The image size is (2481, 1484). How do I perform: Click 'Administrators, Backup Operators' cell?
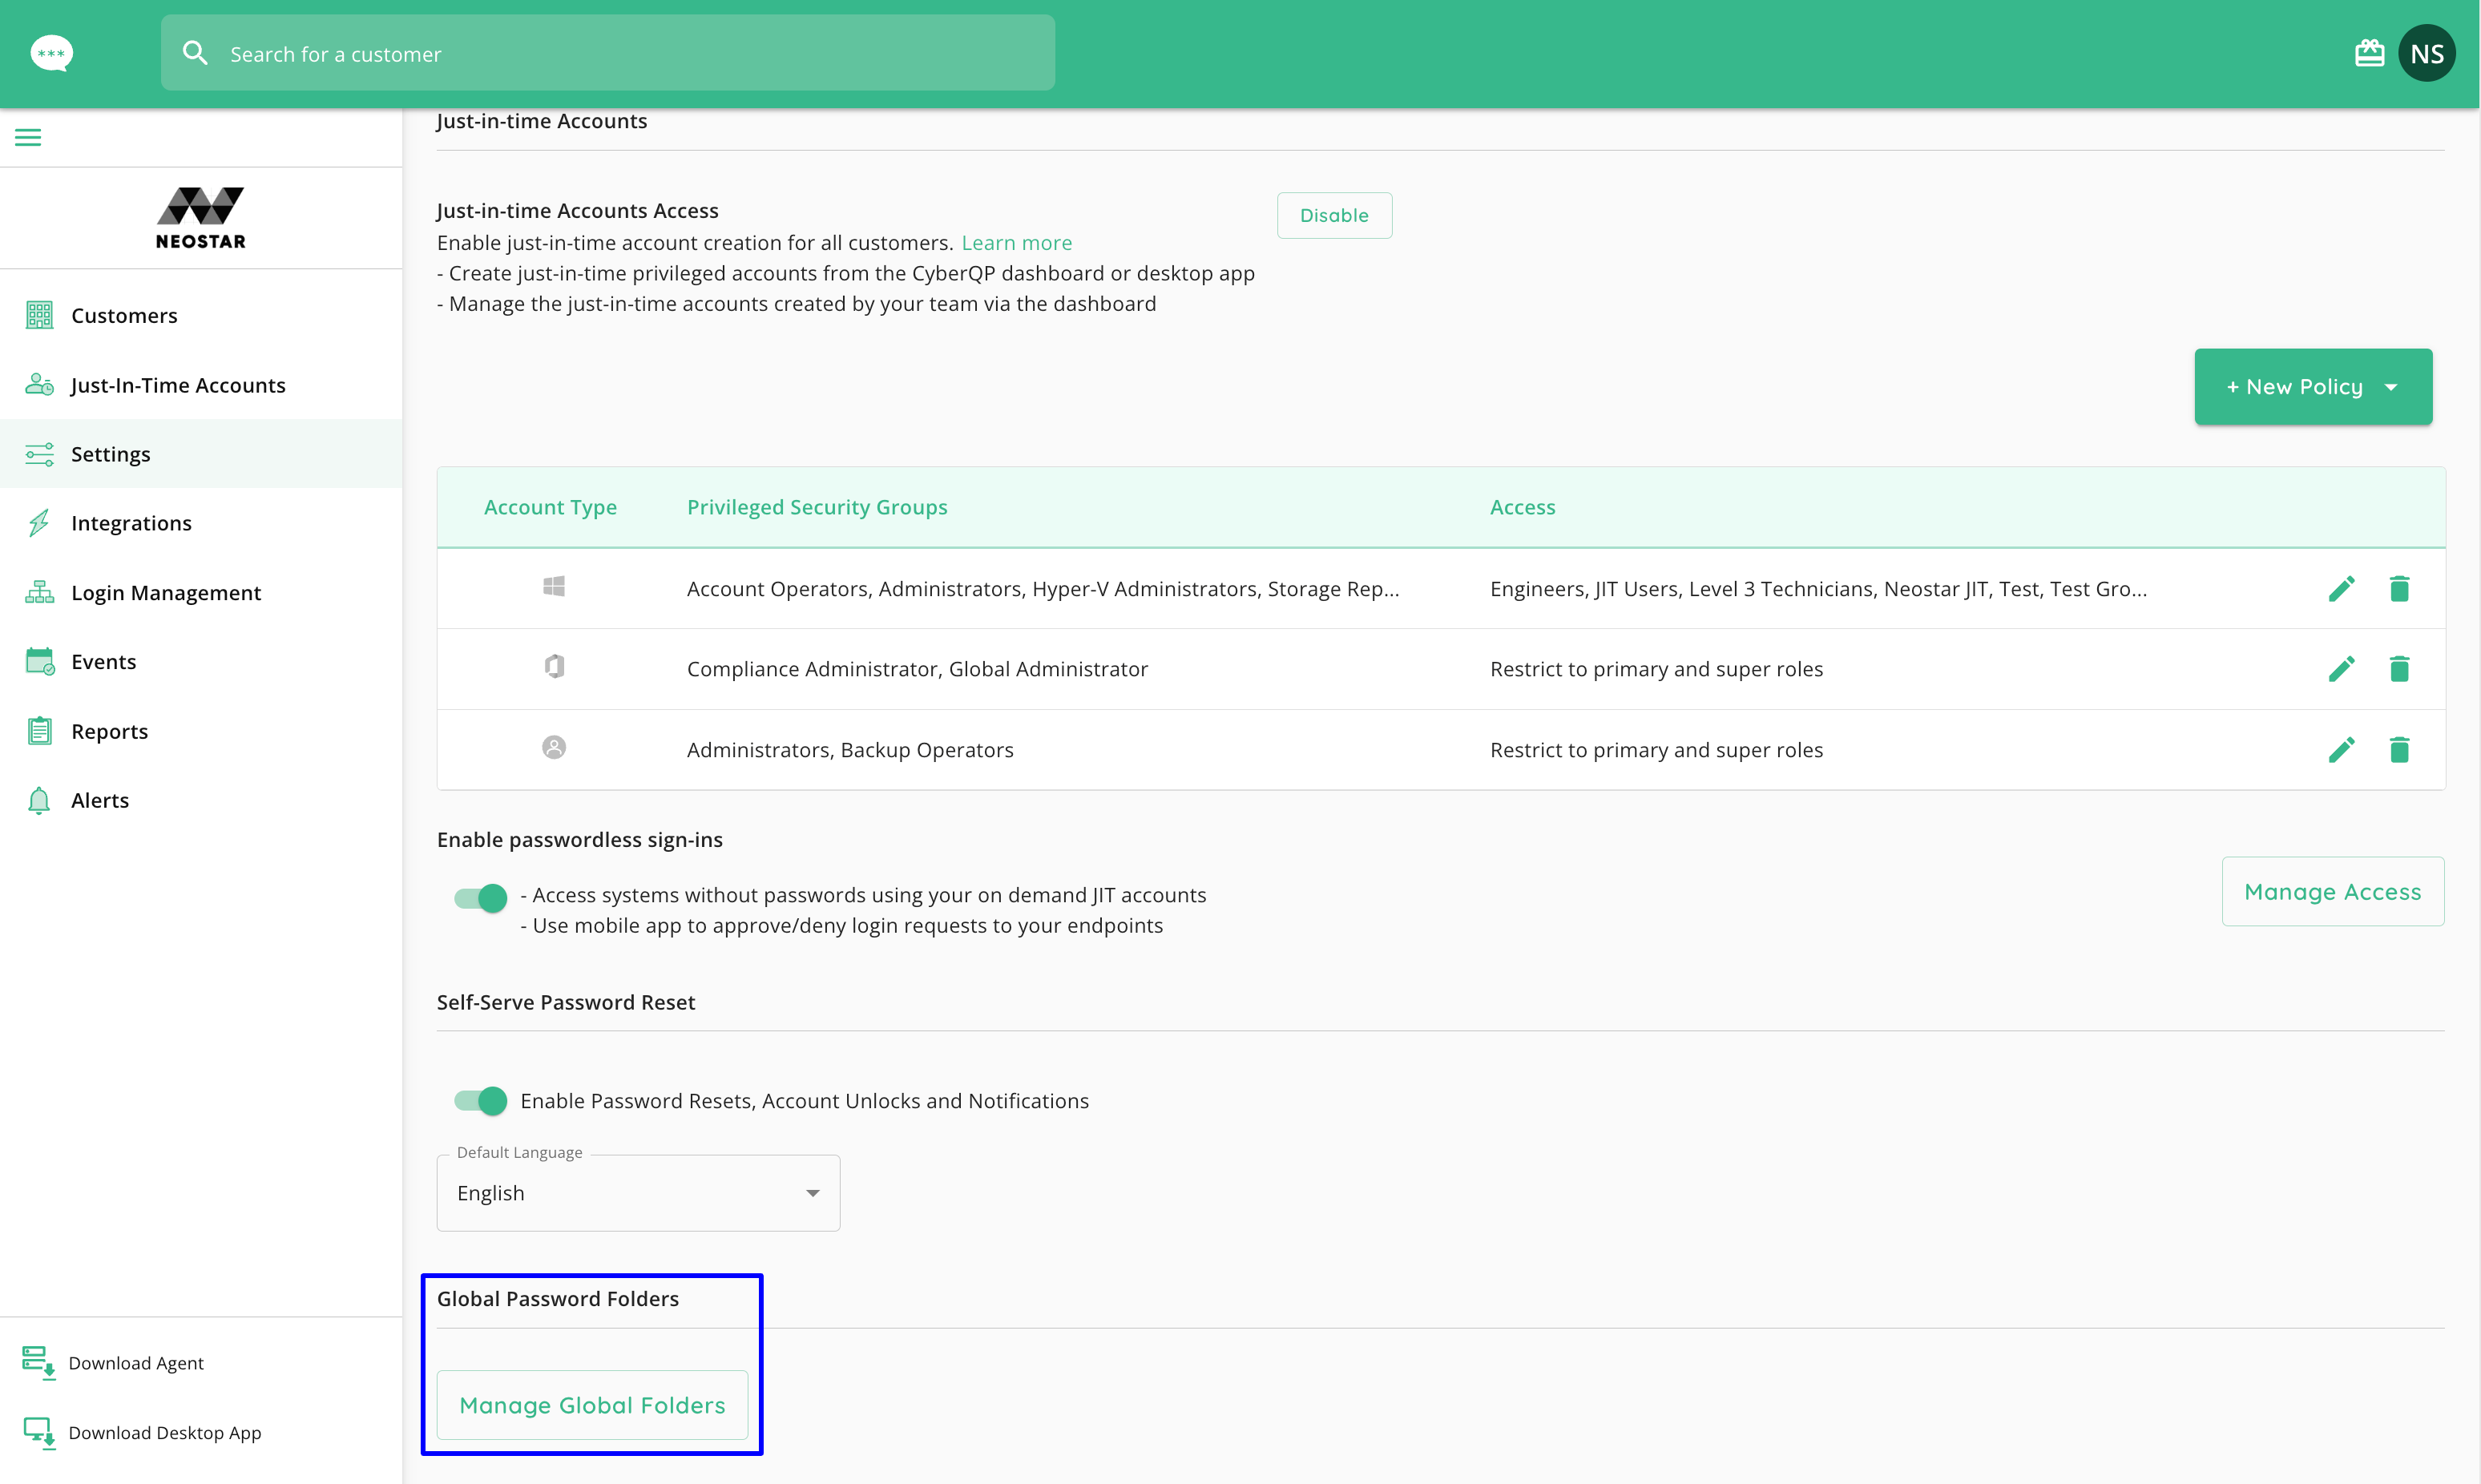(850, 749)
